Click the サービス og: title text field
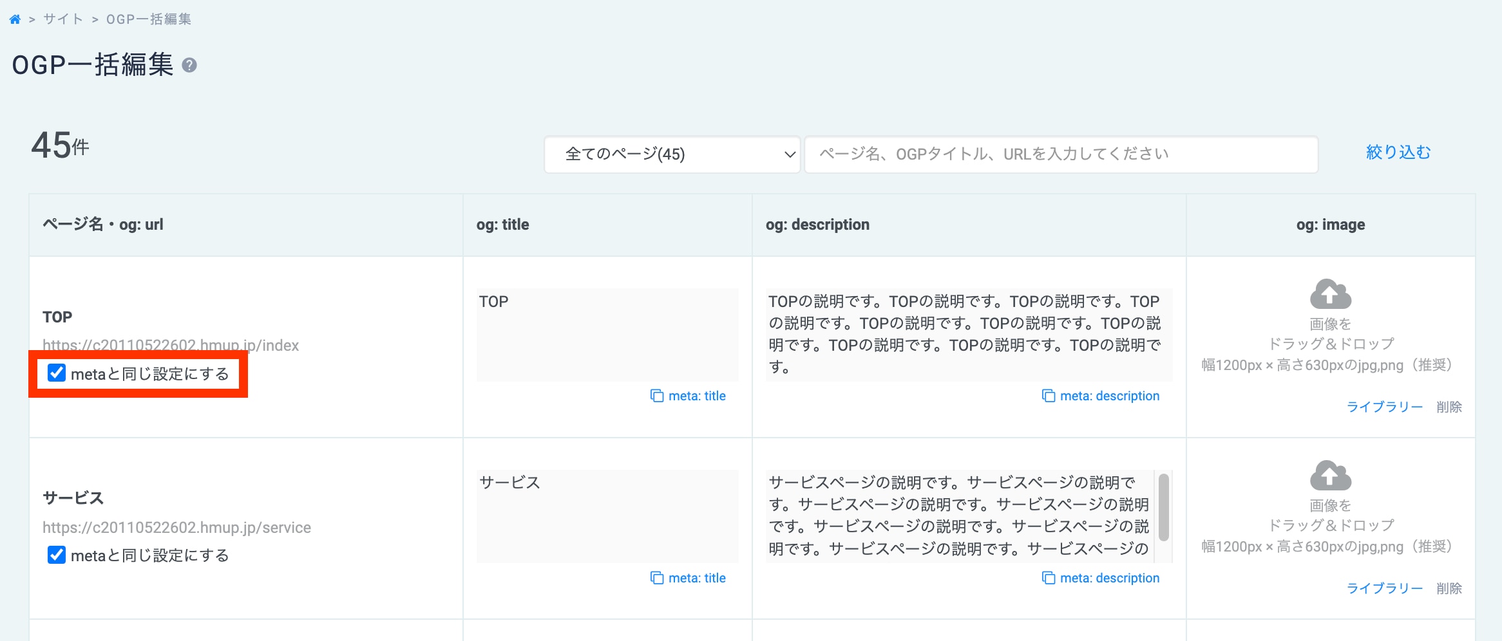The height and width of the screenshot is (641, 1502). (x=607, y=516)
